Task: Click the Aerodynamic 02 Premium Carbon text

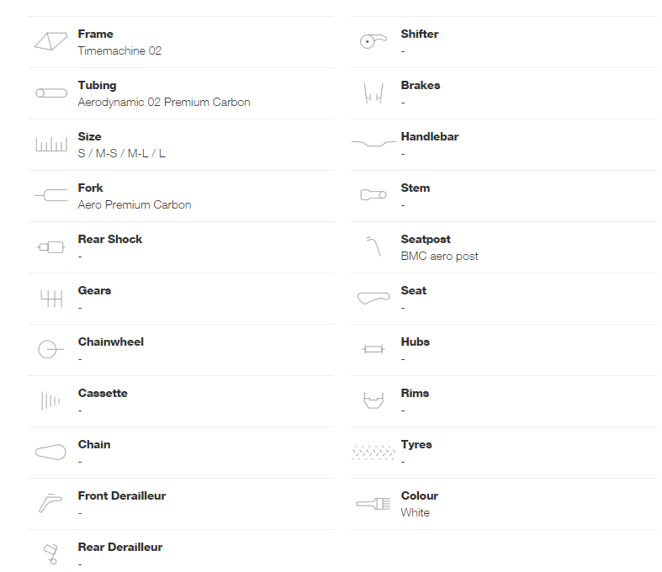Action: [x=164, y=102]
